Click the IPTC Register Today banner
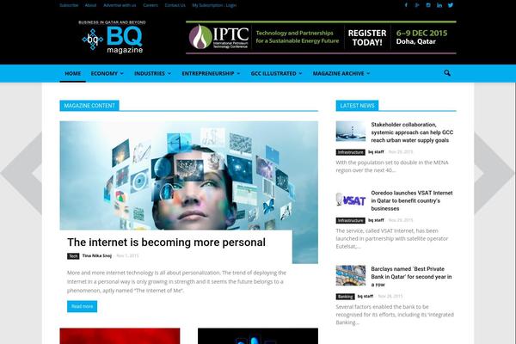 tap(321, 37)
